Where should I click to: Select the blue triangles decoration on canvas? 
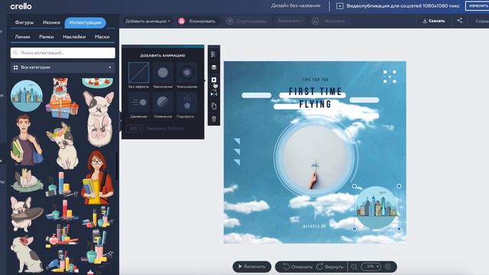point(237,151)
